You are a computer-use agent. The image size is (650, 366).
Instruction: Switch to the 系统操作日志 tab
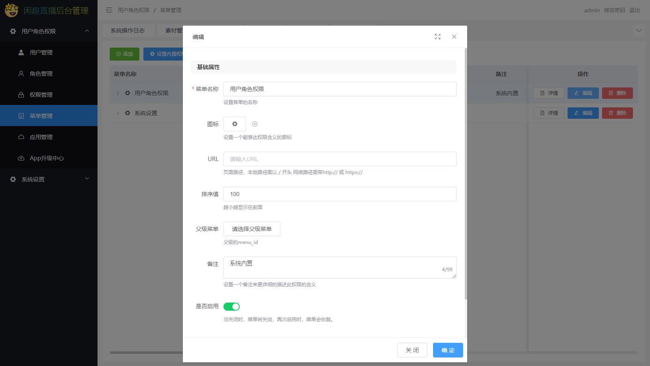point(128,30)
